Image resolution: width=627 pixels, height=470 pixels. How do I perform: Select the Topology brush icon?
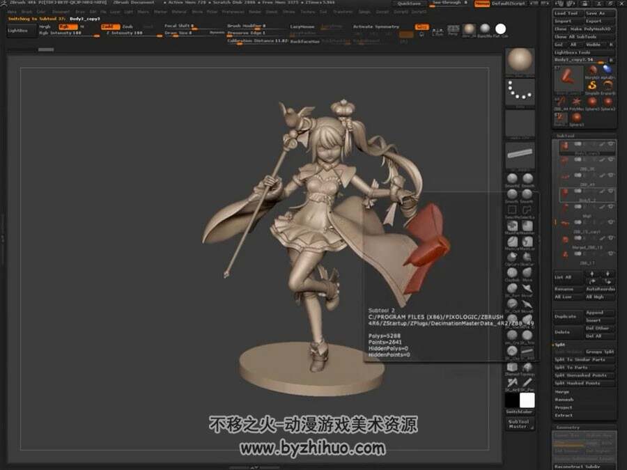527,367
